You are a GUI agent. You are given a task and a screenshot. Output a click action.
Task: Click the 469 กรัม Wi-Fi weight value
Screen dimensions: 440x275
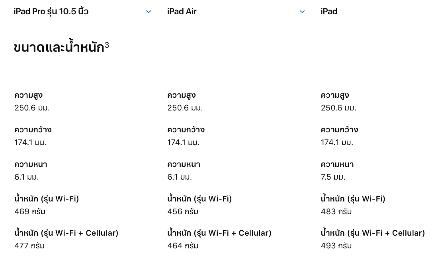tap(30, 211)
